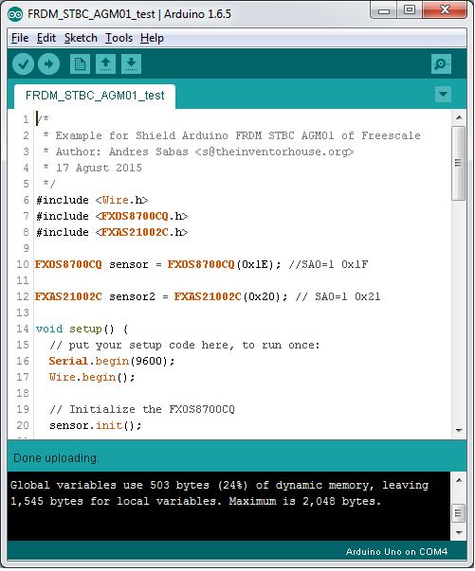
Task: Click the editor vertical scrollbar thumb
Action: pos(459,163)
